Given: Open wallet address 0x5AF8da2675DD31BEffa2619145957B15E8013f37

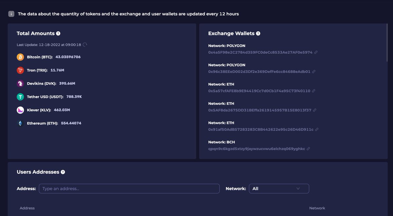Looking at the screenshot, I should (x=260, y=110).
